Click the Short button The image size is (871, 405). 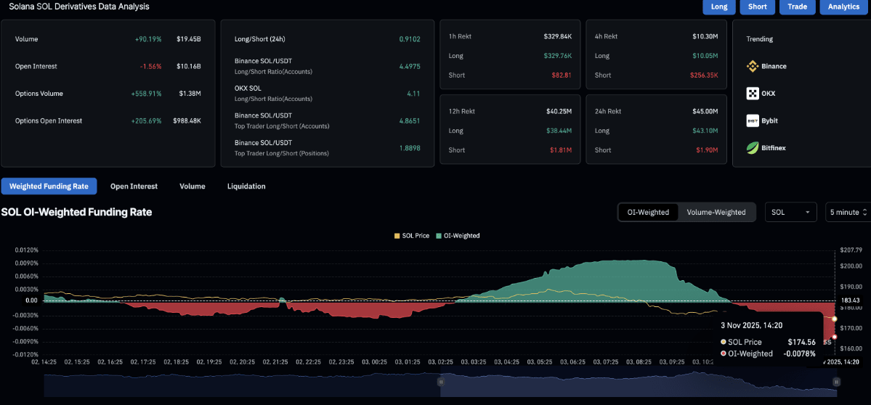click(758, 7)
